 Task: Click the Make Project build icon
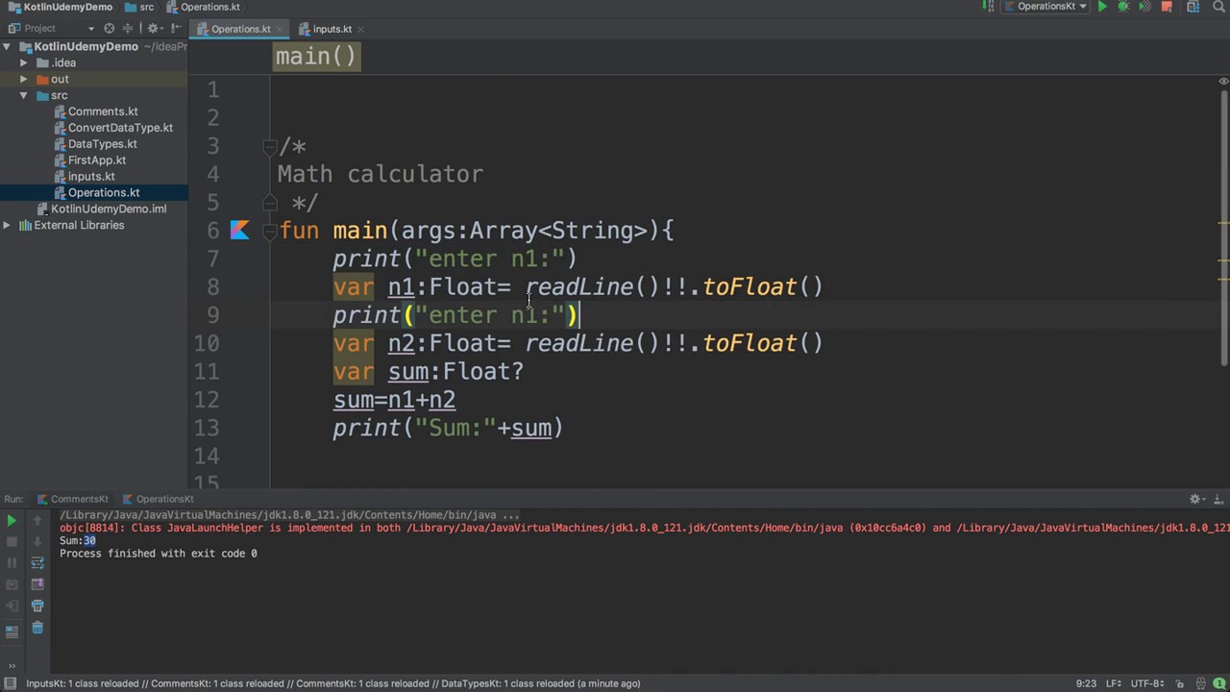coord(988,7)
